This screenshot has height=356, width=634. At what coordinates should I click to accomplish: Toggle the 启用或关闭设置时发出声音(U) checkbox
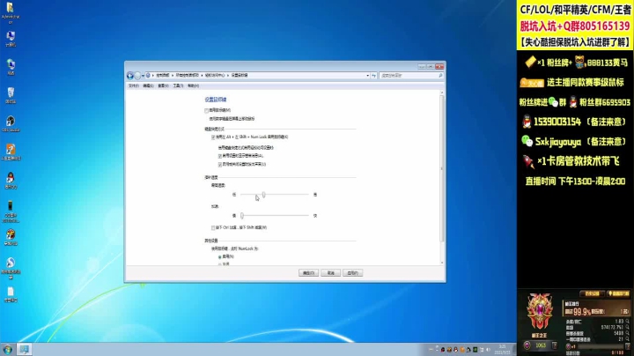point(220,165)
